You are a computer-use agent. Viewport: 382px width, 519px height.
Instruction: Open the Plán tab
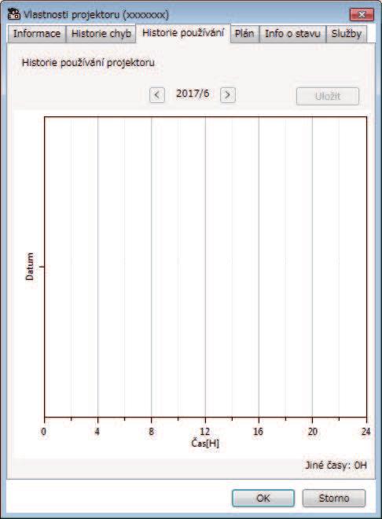(x=244, y=34)
